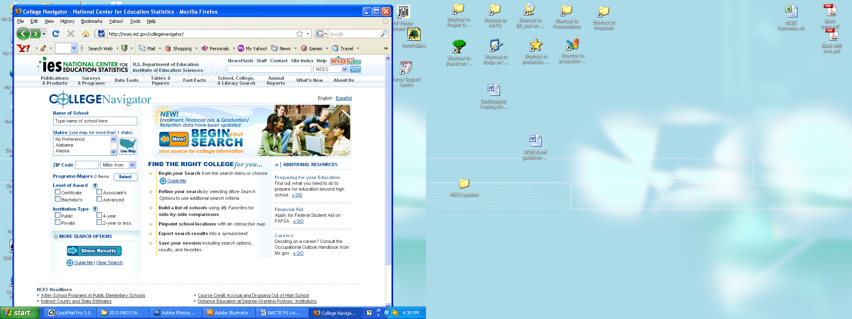852x319 pixels.
Task: Open the NCES search scope dropdown
Action: point(331,69)
